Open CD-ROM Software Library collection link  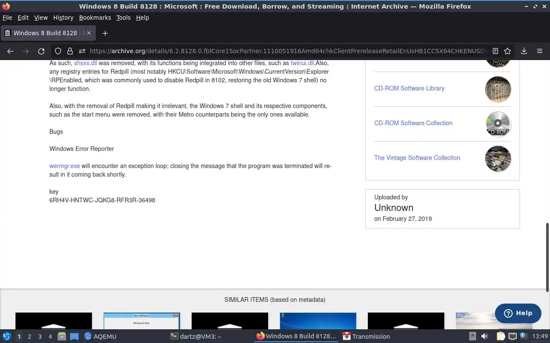tap(409, 88)
